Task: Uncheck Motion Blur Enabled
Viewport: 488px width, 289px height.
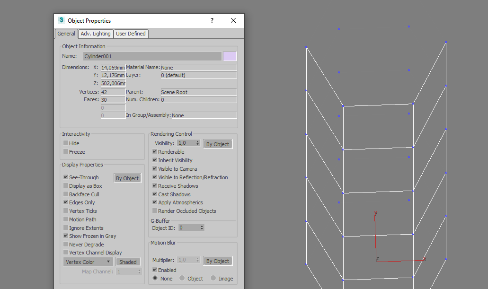Action: point(155,270)
